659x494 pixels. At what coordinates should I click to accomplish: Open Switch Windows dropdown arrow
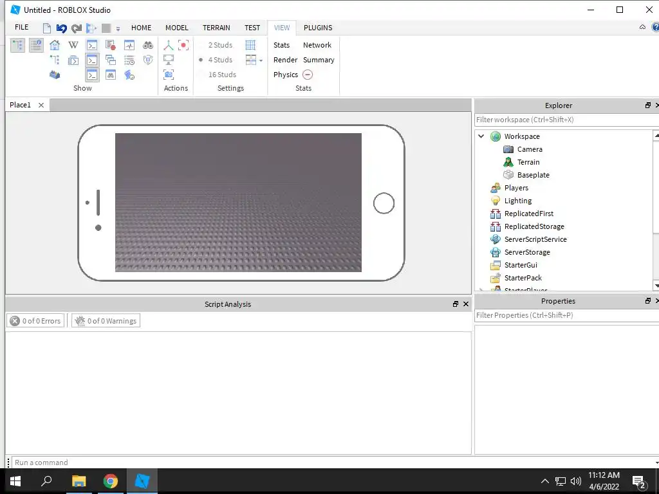261,60
